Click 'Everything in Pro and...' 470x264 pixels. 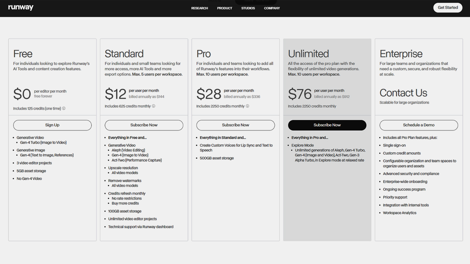310,138
